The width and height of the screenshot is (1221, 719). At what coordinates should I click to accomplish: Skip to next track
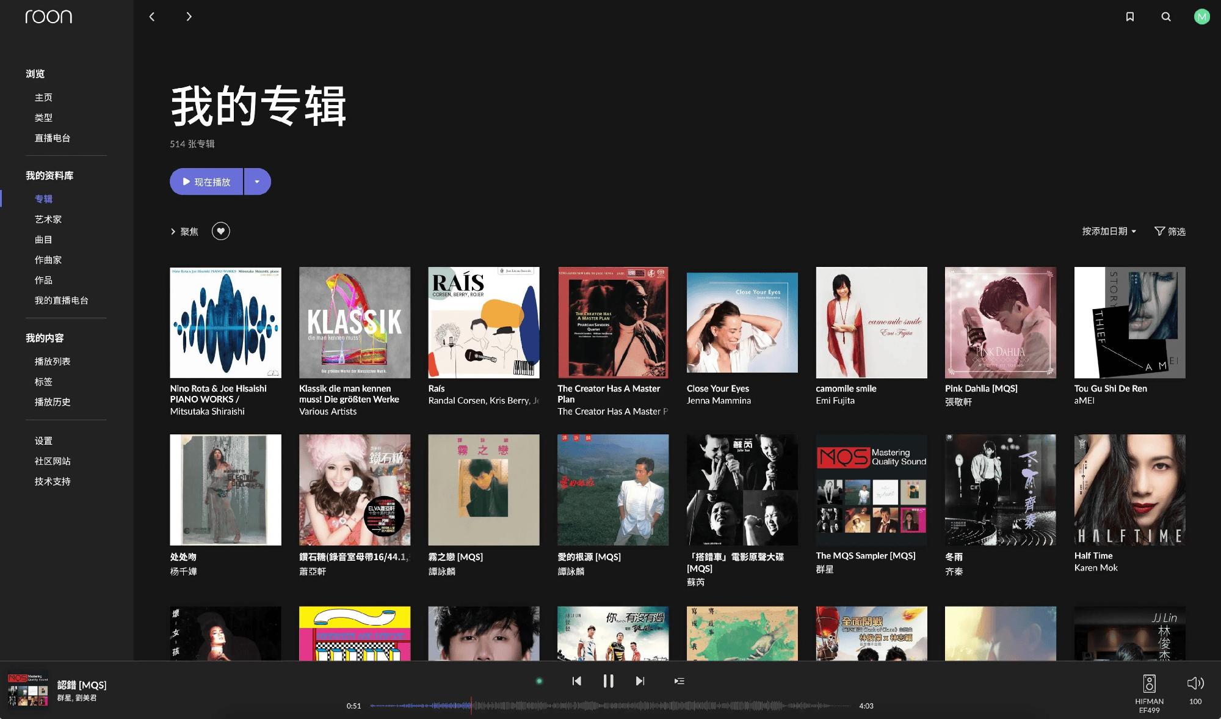click(640, 681)
